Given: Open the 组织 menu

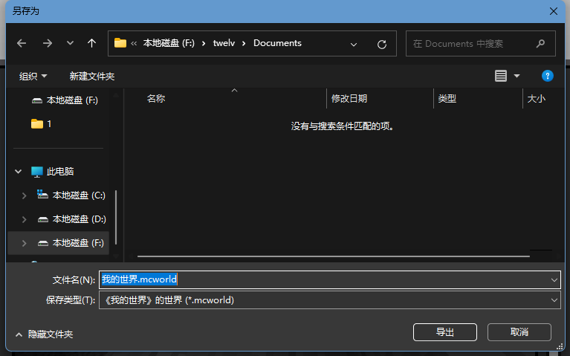Looking at the screenshot, I should 33,77.
